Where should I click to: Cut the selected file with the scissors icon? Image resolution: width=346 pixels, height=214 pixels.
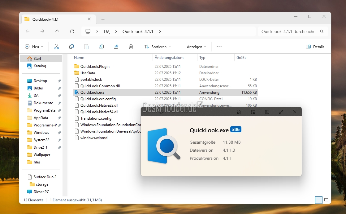[57, 47]
